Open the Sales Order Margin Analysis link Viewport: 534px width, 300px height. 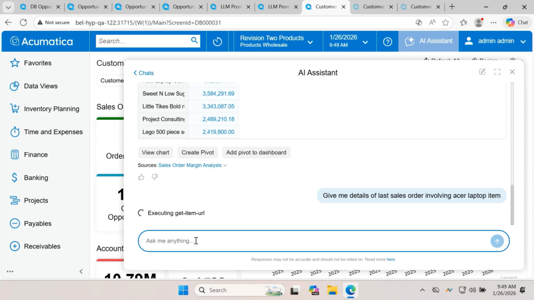point(190,166)
